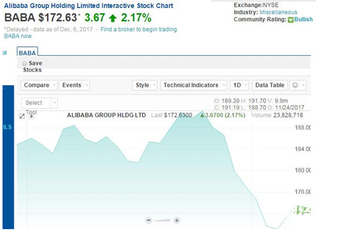Open the chart settings gear icon

[x=298, y=85]
